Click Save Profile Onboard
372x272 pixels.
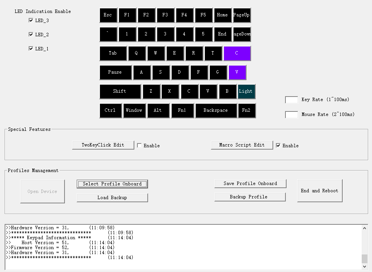point(250,183)
